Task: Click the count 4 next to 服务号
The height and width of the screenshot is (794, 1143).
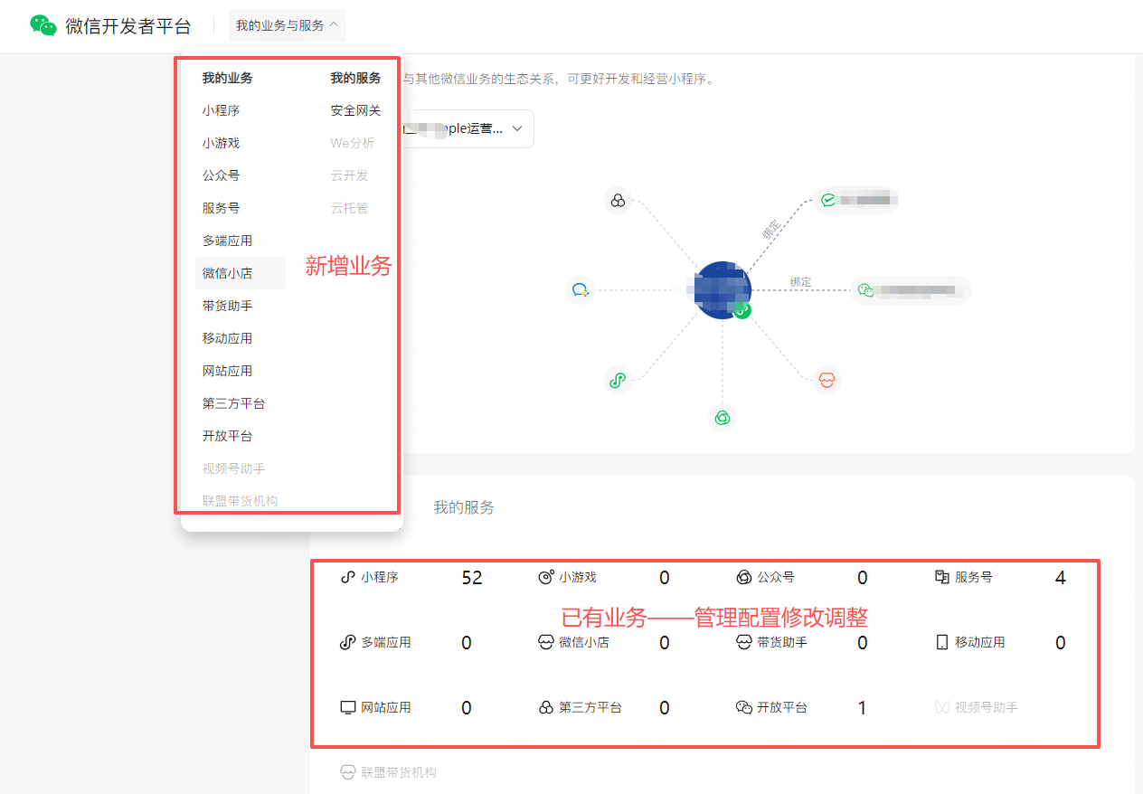Action: coord(1060,578)
